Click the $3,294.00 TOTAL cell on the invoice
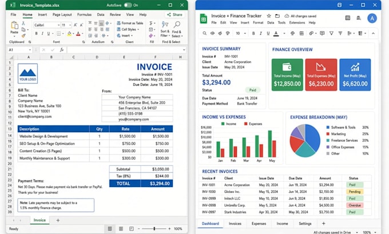The height and width of the screenshot is (234, 389). (157, 184)
